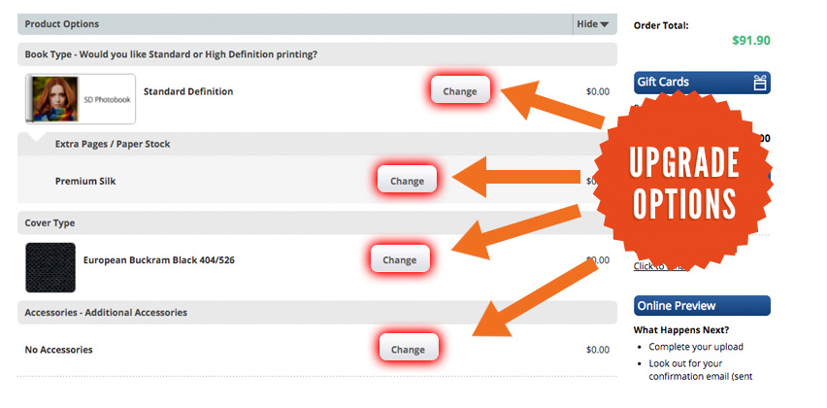
Task: Select the Accessories - Additional Accessories header
Action: 106,313
